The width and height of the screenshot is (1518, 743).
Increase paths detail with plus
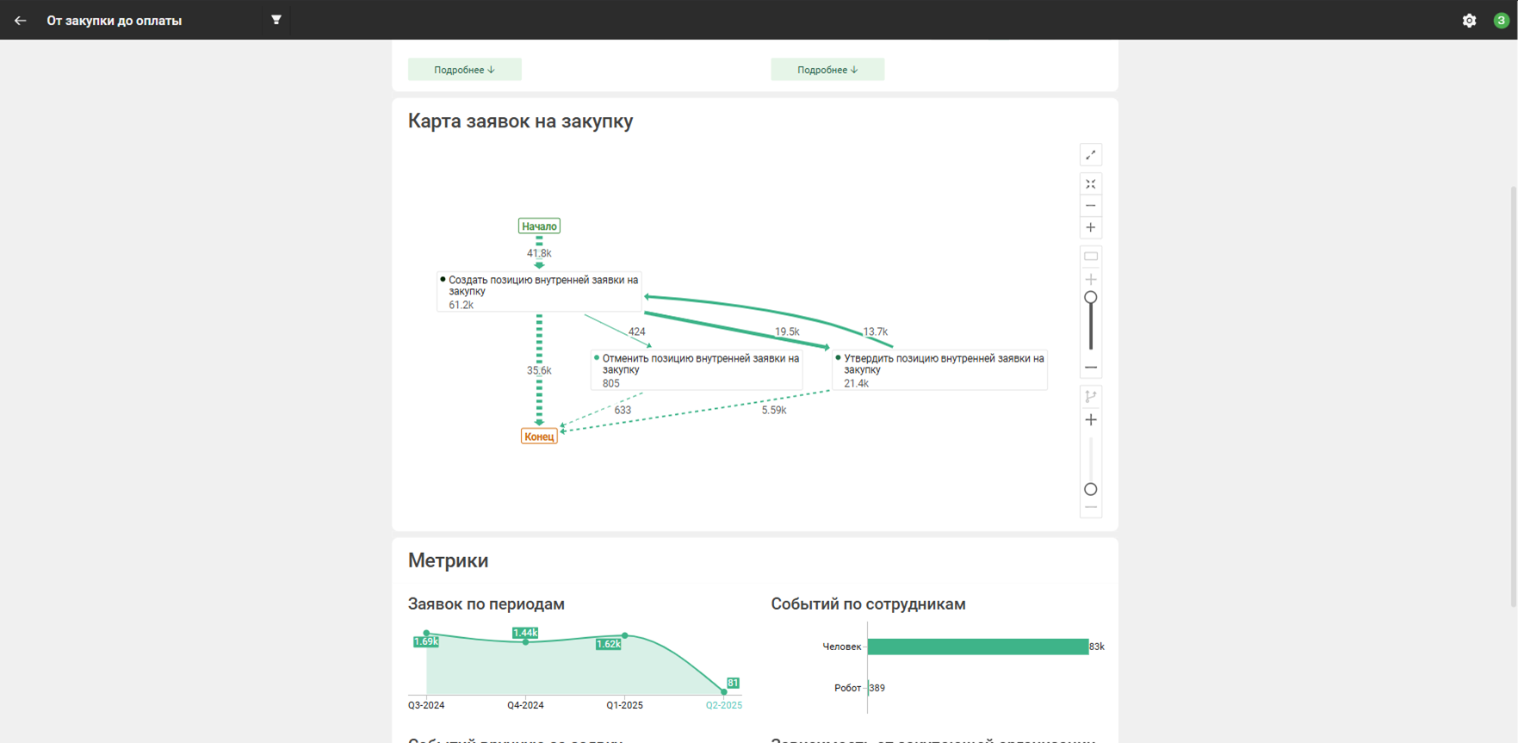[1091, 420]
